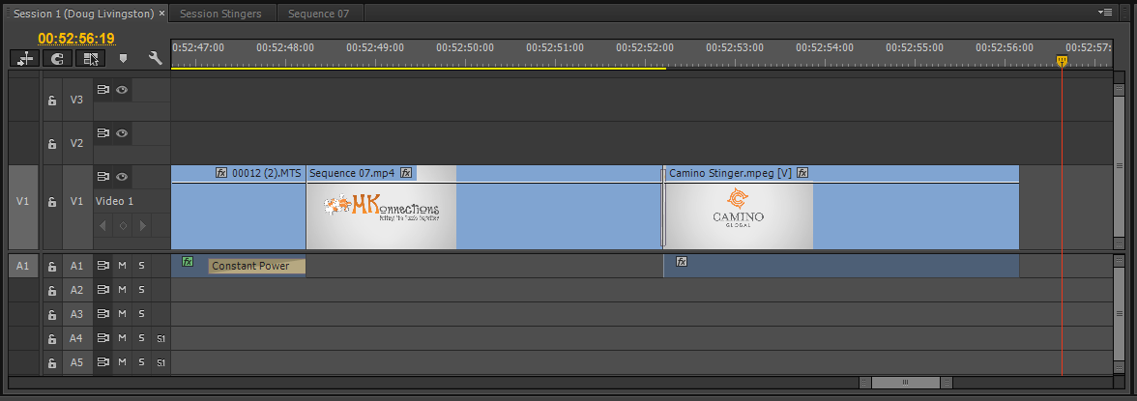Click fx badge on Camino Stinger.mpeg clip

click(x=802, y=173)
